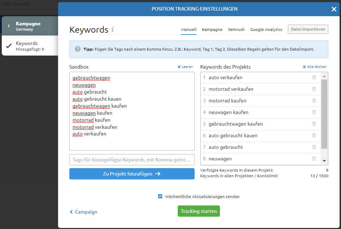Remove 'motorrad kaufen' using its trash icon

pos(314,101)
